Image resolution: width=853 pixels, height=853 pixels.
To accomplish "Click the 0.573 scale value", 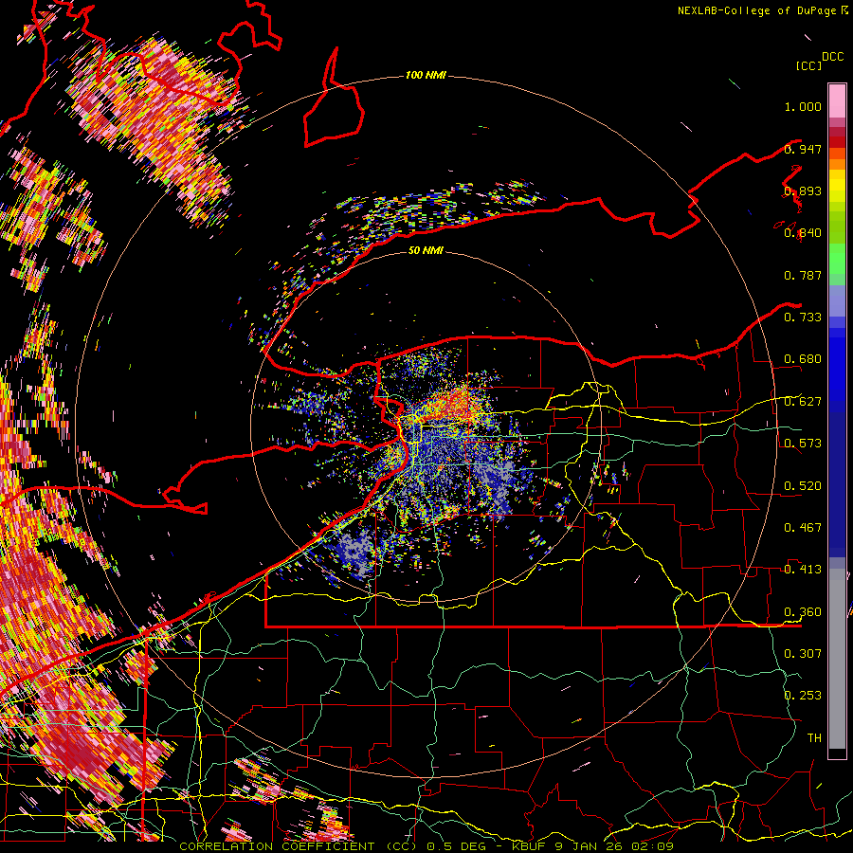I will [x=803, y=444].
